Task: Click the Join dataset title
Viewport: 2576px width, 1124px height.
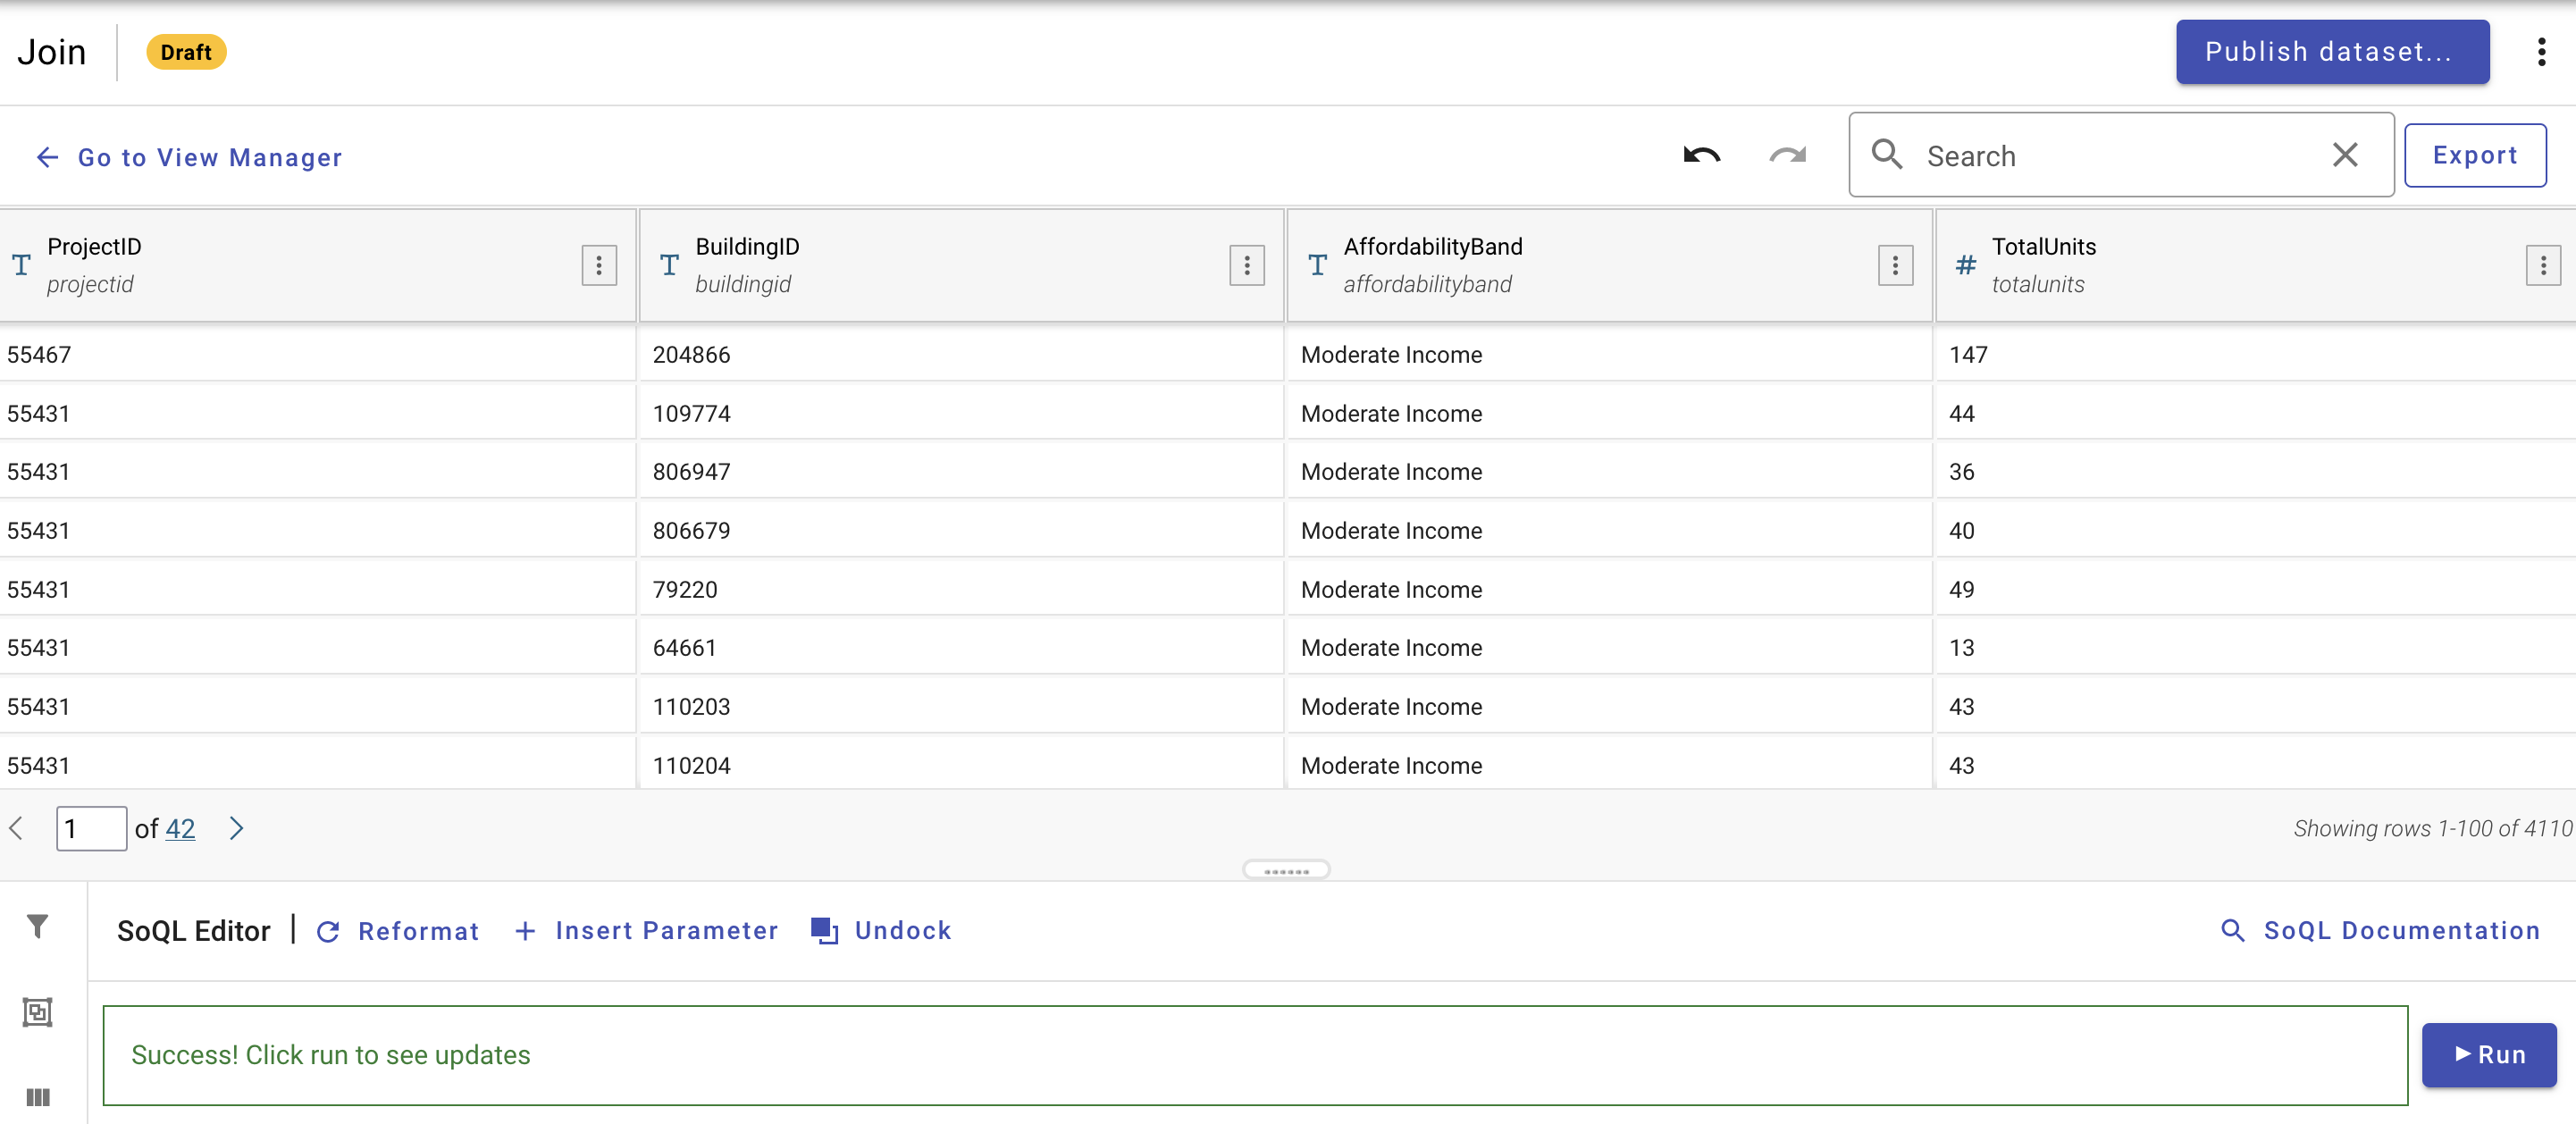Action: 52,52
